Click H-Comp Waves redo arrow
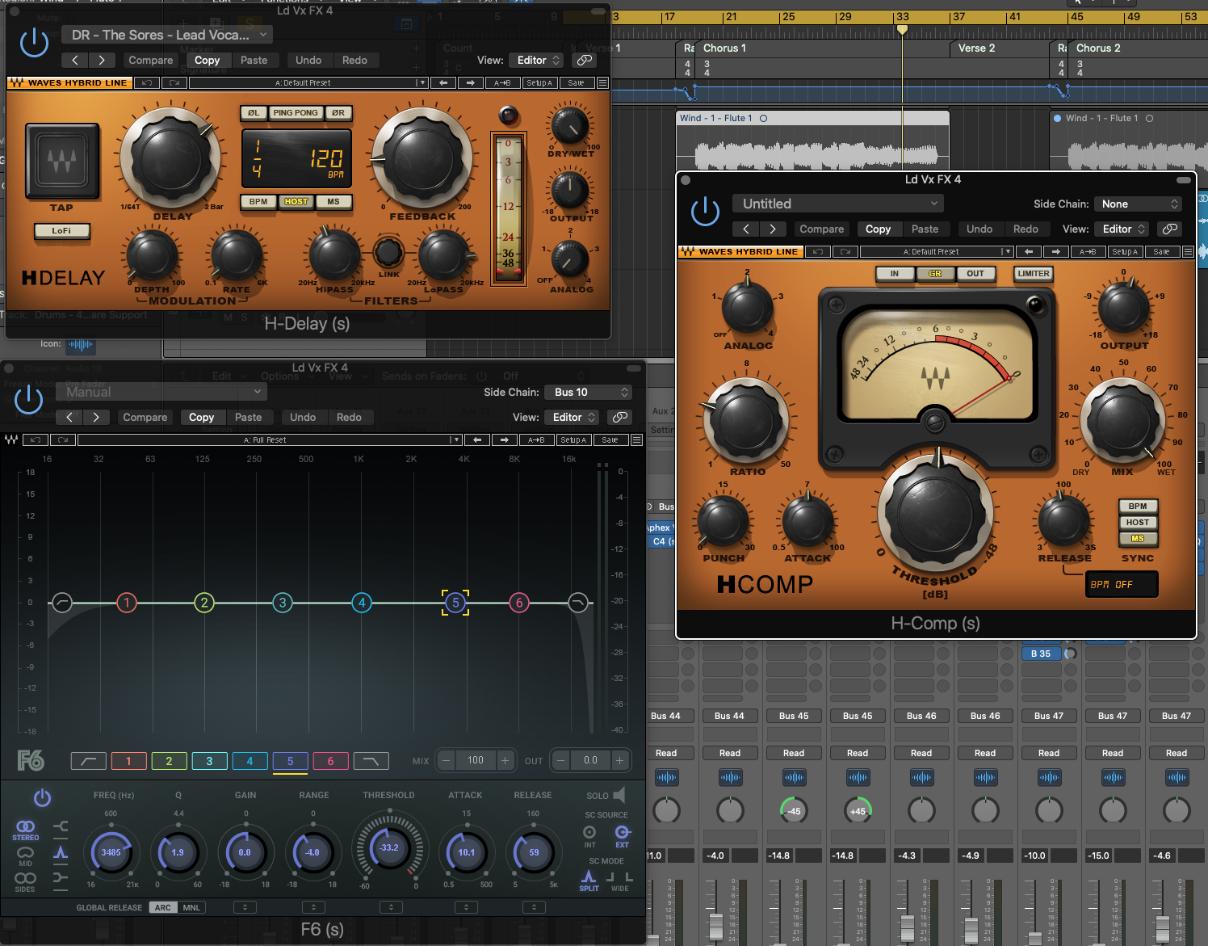 tap(845, 252)
